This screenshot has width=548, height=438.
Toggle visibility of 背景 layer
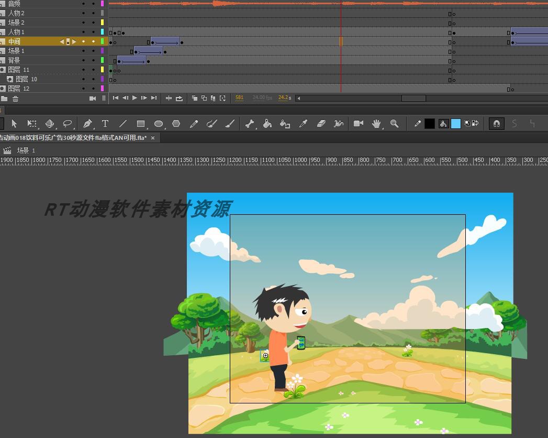[84, 60]
